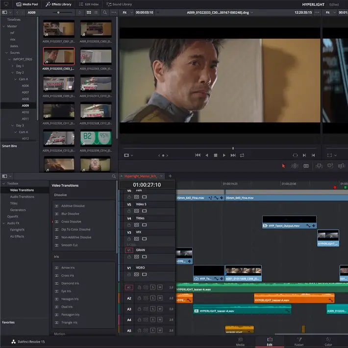
Task: Click the Replace Clip edit icon
Action: 341,166
